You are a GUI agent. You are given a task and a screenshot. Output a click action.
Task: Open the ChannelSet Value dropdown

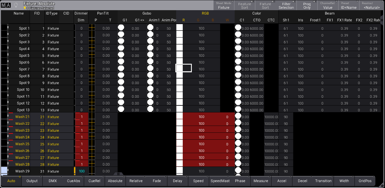328,5
